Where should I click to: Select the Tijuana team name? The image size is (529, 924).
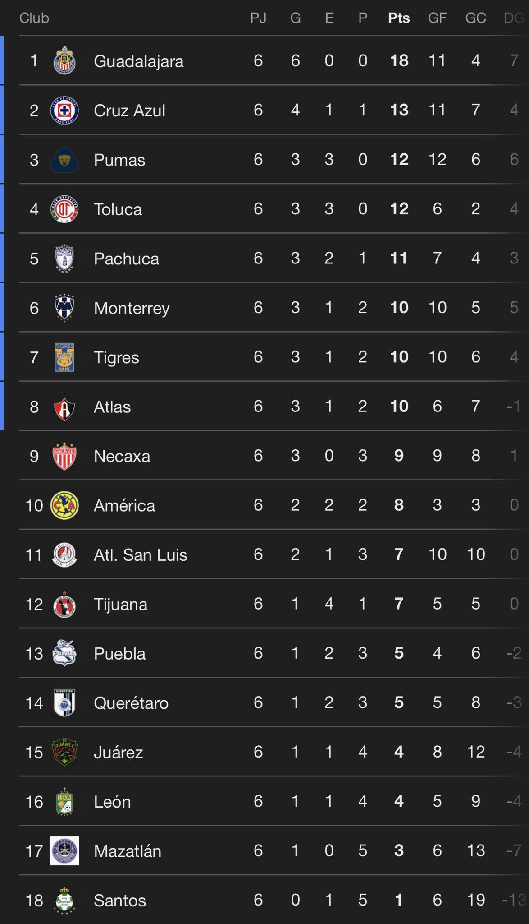tap(120, 604)
